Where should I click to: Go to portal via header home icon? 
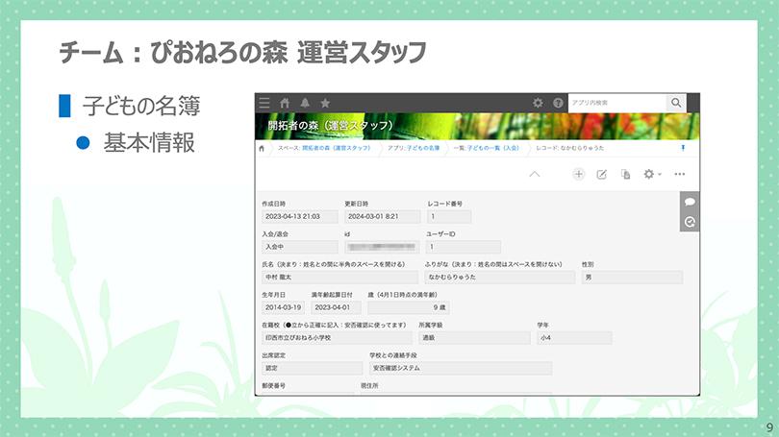tap(284, 103)
